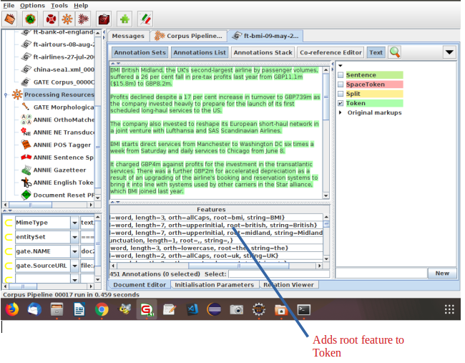
Task: Click the New annotation set button
Action: click(x=442, y=274)
